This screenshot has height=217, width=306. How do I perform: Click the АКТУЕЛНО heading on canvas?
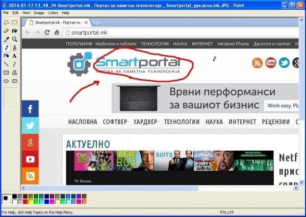point(88,144)
